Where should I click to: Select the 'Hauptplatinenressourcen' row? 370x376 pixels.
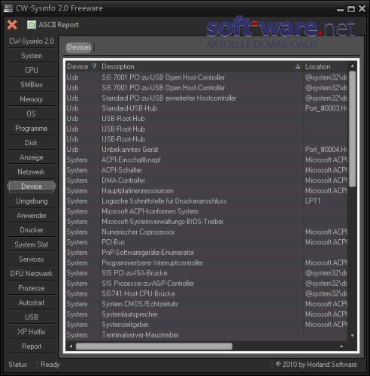pyautogui.click(x=207, y=190)
